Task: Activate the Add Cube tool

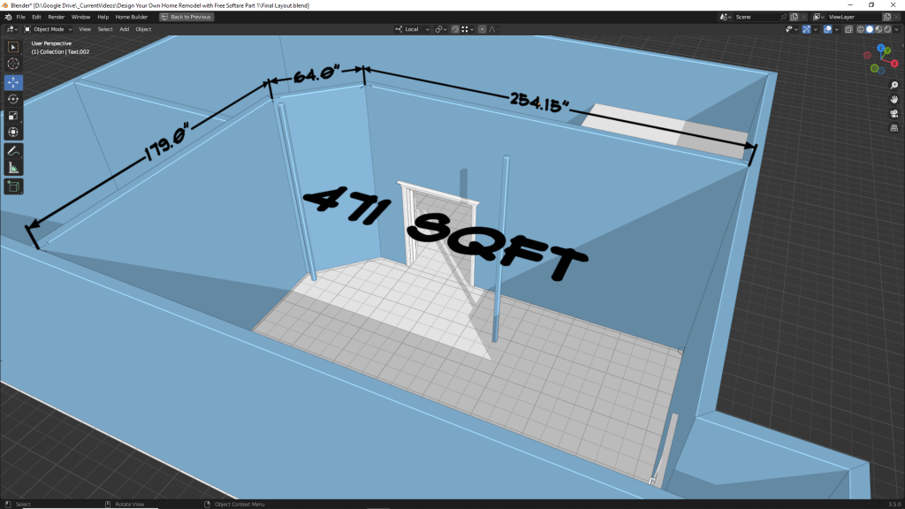Action: pyautogui.click(x=13, y=186)
